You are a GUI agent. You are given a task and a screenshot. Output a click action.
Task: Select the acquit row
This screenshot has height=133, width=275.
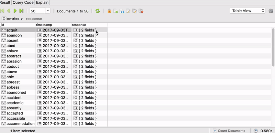(54, 30)
